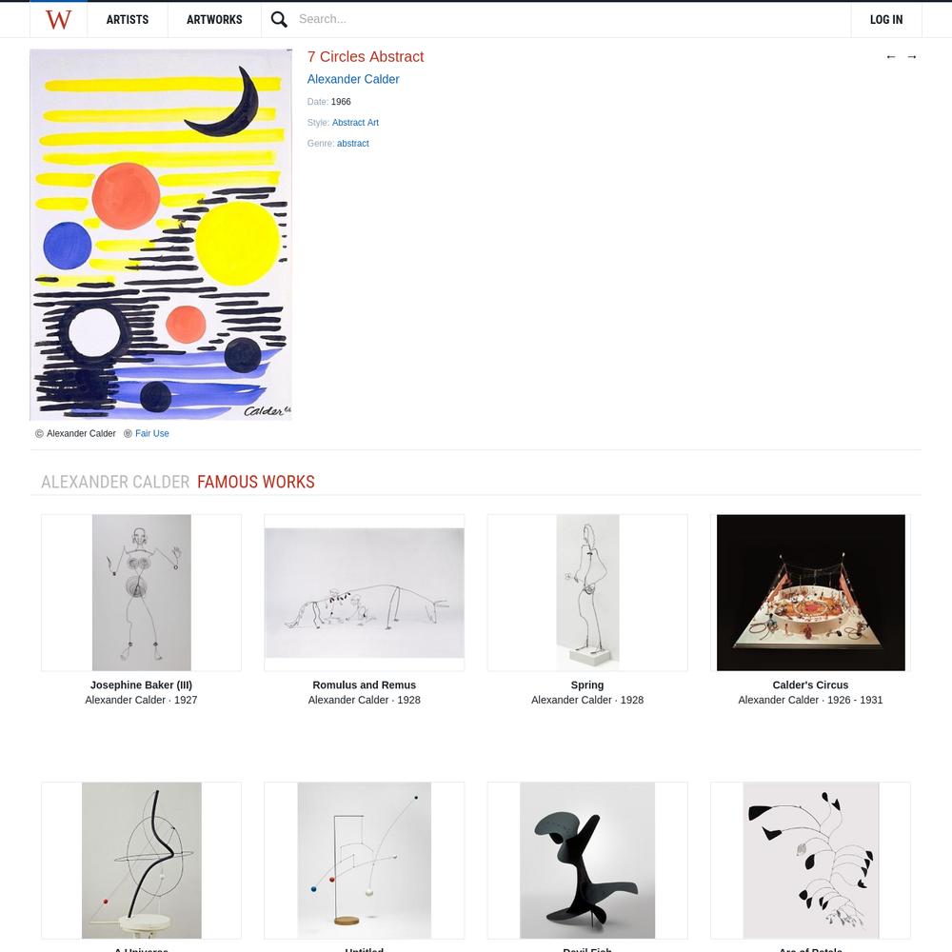This screenshot has width=952, height=952.
Task: Enlarge the 7 Circles Abstract painting
Action: (x=161, y=234)
